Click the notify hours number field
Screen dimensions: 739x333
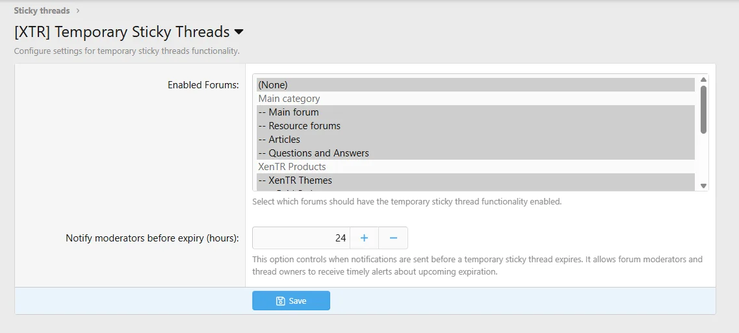301,238
